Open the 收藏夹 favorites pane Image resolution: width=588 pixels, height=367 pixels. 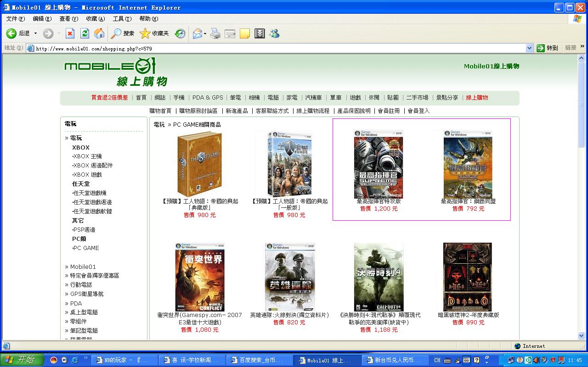click(154, 33)
